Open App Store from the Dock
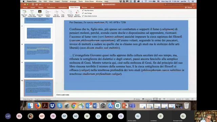 pyautogui.click(x=111, y=106)
